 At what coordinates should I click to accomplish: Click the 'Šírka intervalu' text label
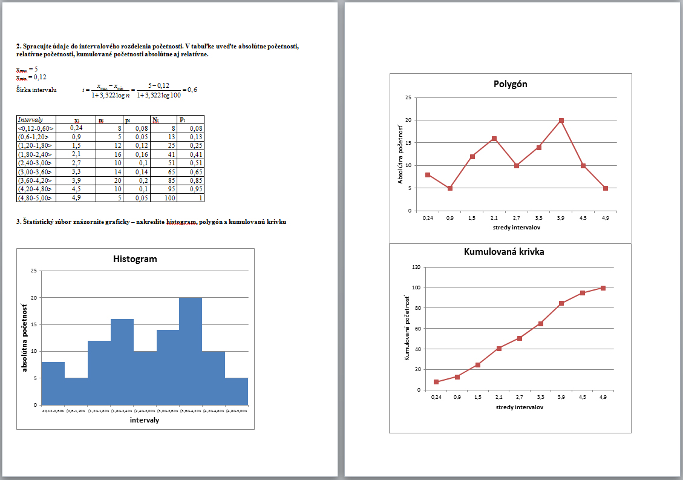click(x=36, y=90)
